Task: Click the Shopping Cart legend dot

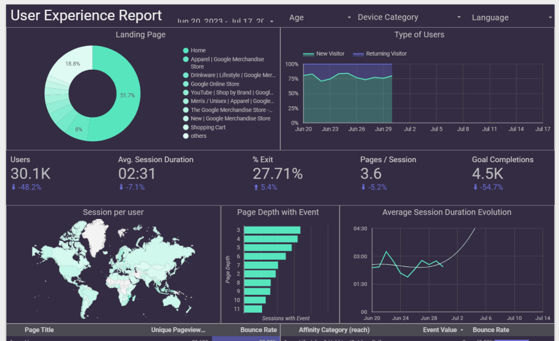Action: click(x=186, y=127)
